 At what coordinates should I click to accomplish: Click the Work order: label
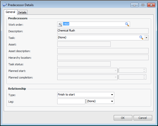coord(16,25)
